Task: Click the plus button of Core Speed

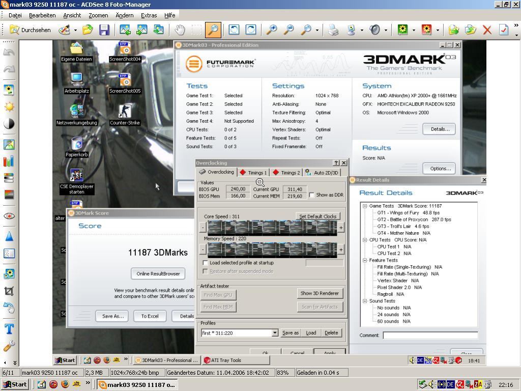Action: coord(341,228)
